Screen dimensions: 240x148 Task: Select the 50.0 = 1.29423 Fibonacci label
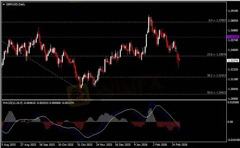[x=216, y=92]
